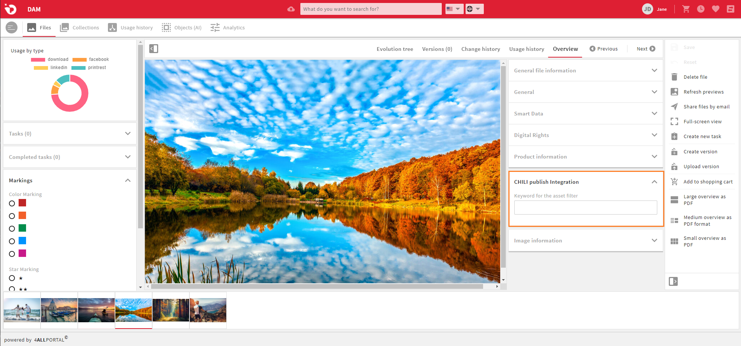
Task: Open favorites heart icon
Action: click(x=716, y=9)
